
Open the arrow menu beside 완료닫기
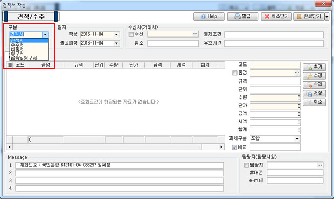click(x=327, y=17)
